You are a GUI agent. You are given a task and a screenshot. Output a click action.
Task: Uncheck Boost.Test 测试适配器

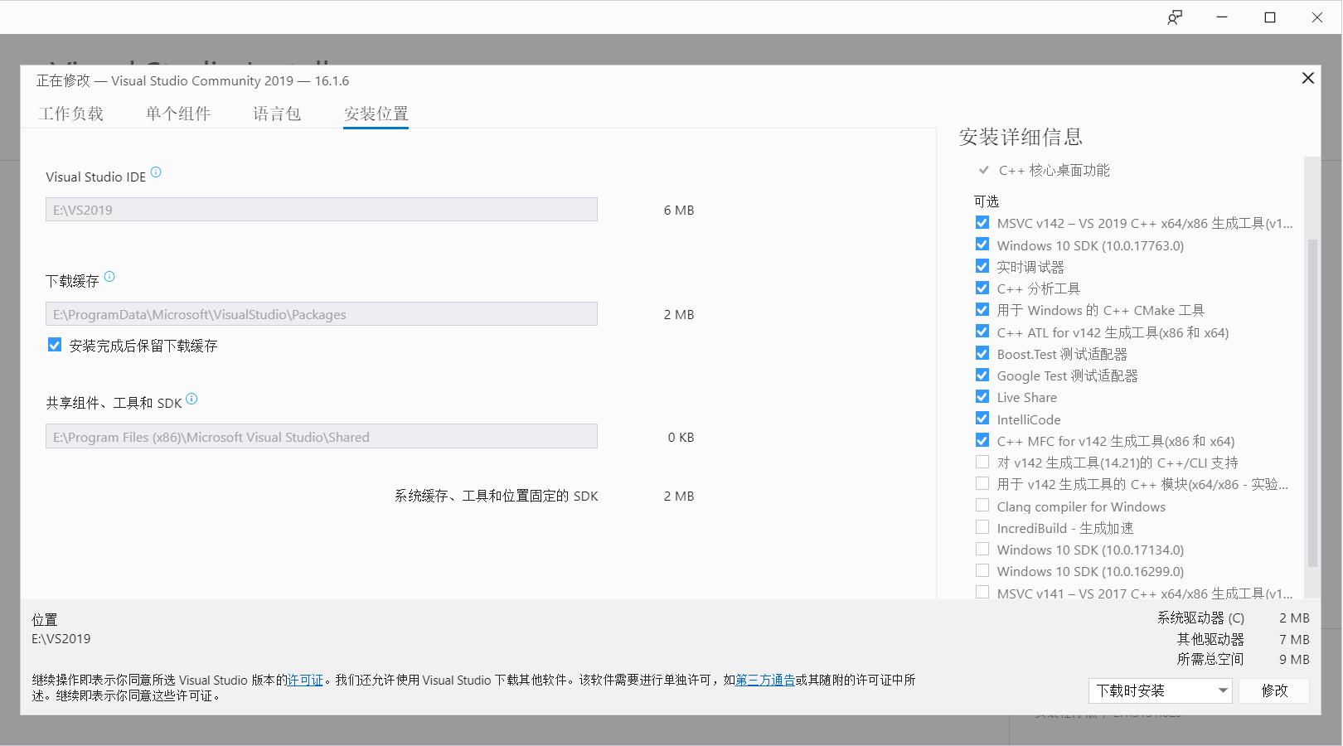click(982, 353)
